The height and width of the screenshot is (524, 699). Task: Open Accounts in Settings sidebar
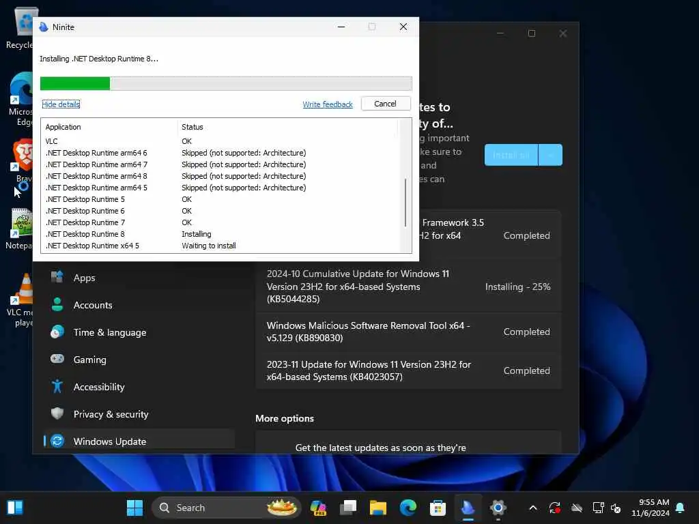(139, 305)
